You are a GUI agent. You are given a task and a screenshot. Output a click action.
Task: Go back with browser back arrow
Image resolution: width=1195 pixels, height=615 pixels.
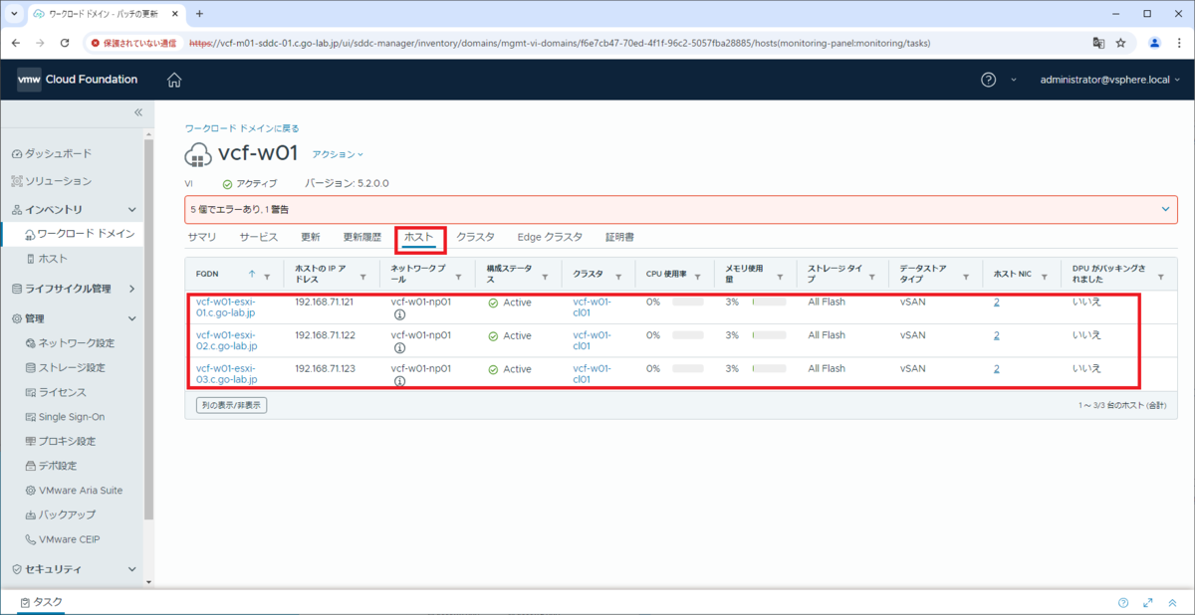(16, 43)
